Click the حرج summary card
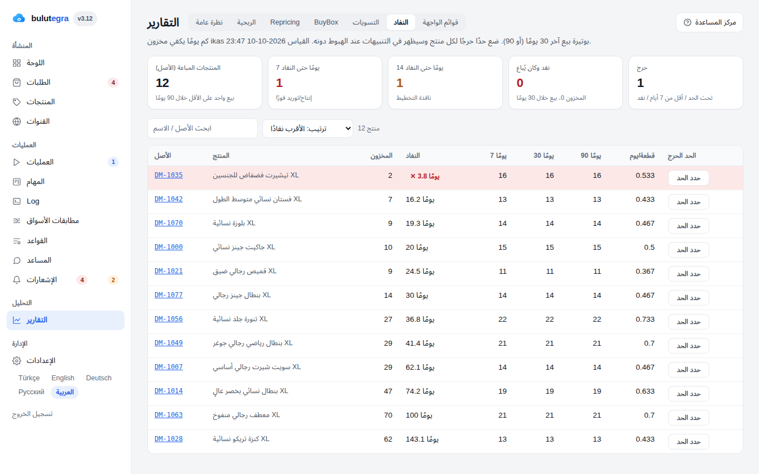The height and width of the screenshot is (474, 759). pos(685,83)
